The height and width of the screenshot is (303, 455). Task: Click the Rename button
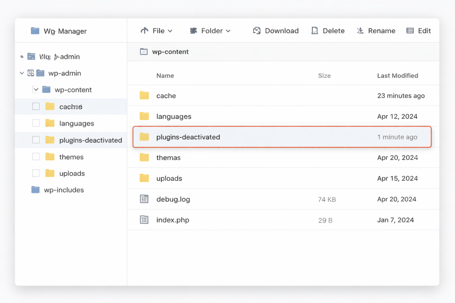[x=376, y=31]
